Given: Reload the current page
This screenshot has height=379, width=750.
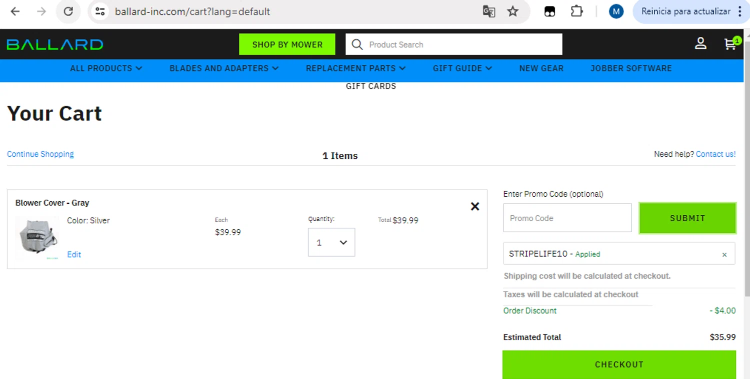Looking at the screenshot, I should (68, 11).
